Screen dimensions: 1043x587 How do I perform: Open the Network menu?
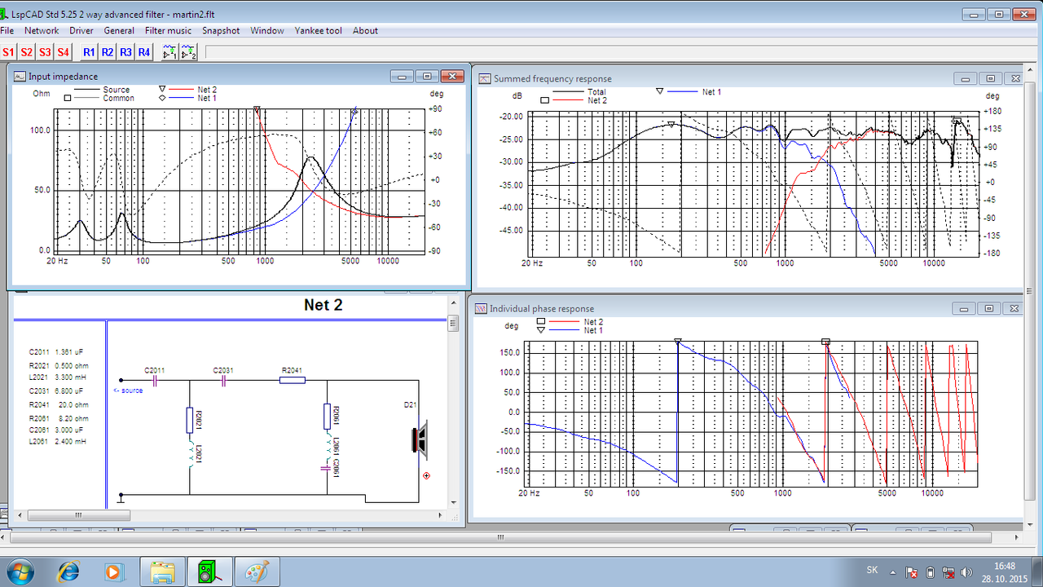(42, 31)
